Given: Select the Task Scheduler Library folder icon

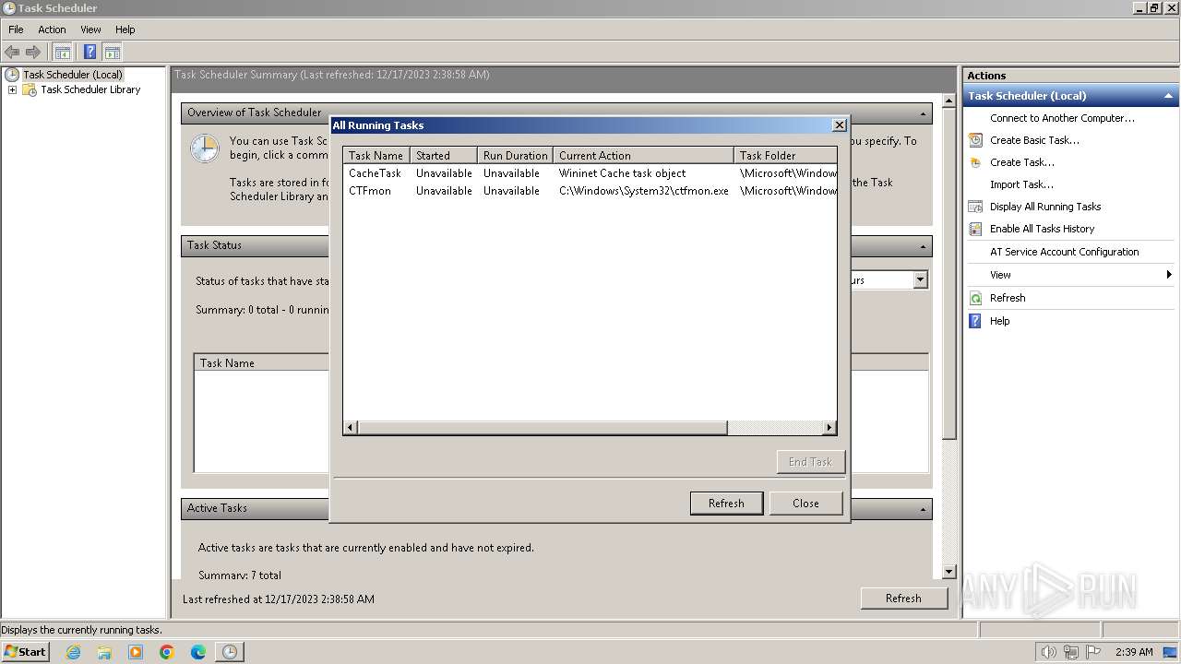Looking at the screenshot, I should (x=30, y=89).
